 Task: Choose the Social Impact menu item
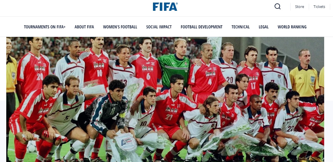point(159,27)
